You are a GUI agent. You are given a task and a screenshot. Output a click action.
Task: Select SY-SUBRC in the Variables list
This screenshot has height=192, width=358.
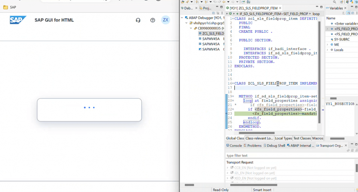(342, 39)
